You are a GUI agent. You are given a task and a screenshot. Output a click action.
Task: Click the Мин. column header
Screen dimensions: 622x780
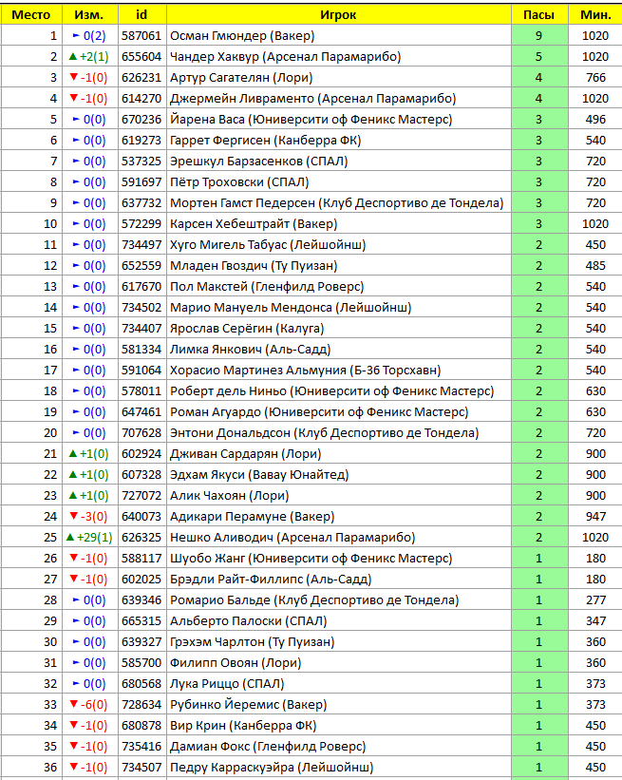click(x=595, y=15)
